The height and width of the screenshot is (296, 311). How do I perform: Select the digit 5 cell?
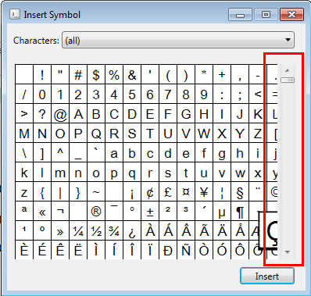(x=132, y=95)
